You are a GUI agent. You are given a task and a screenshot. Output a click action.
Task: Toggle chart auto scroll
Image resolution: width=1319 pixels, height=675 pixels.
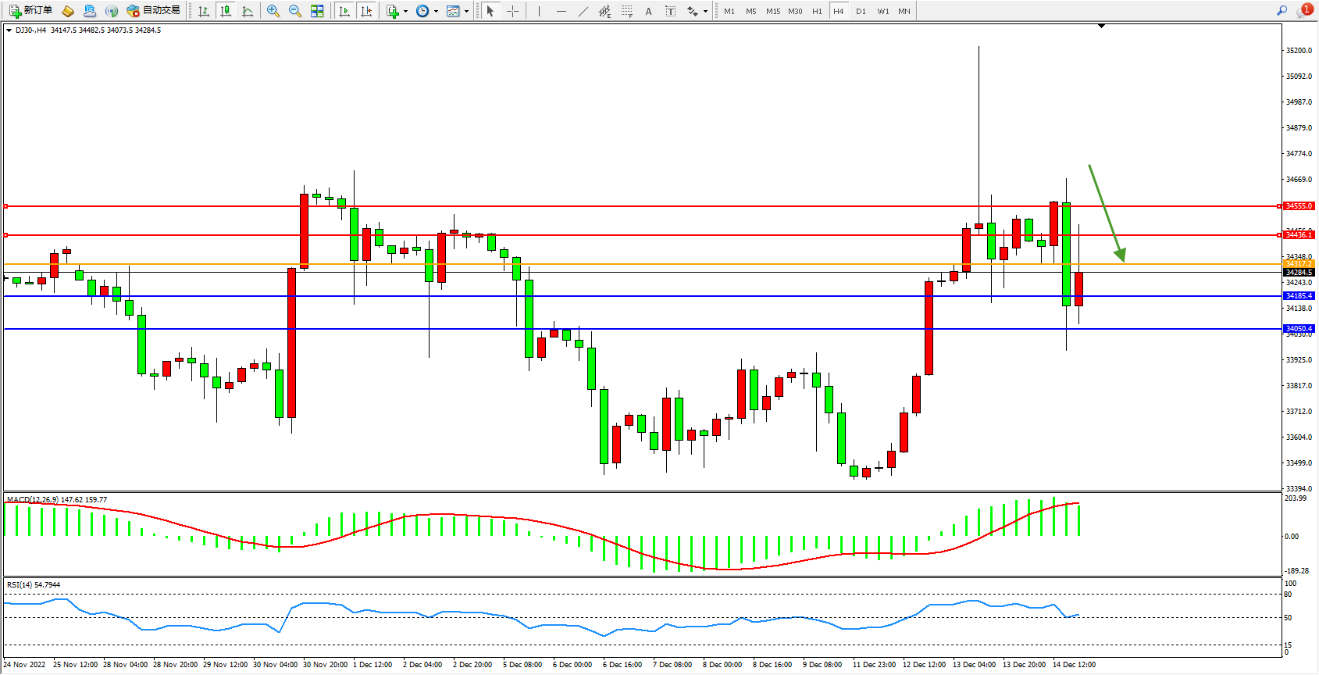coord(344,11)
